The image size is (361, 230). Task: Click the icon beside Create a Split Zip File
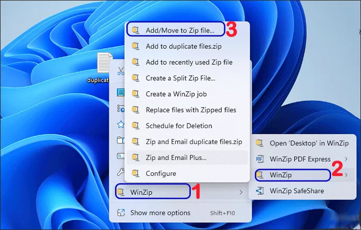136,78
